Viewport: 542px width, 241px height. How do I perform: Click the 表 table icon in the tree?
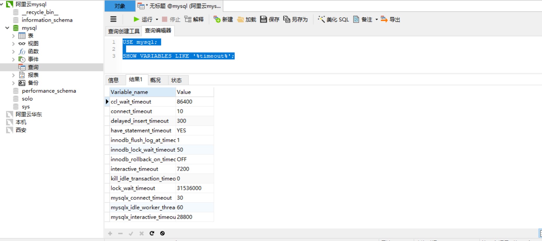(x=22, y=36)
